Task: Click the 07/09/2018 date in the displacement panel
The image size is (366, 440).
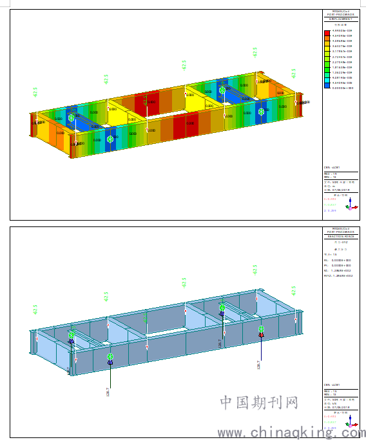Action: (340, 190)
